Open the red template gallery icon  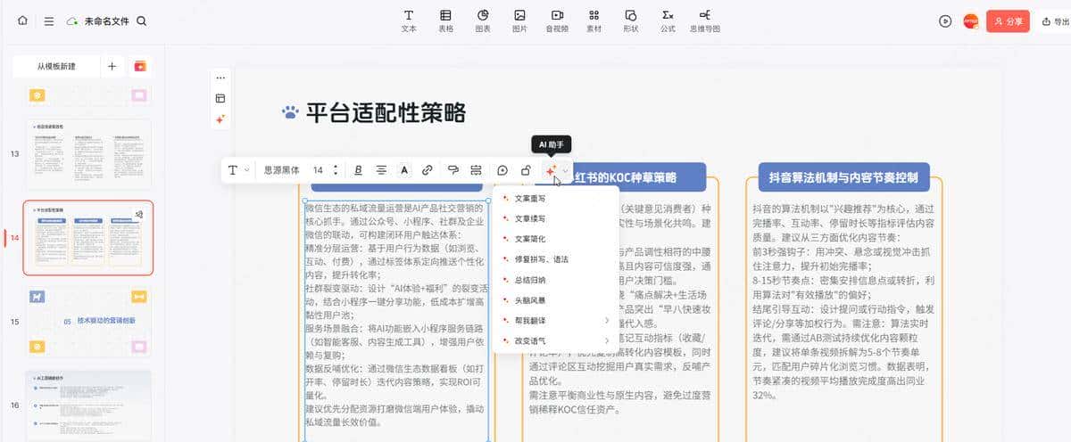tap(140, 66)
